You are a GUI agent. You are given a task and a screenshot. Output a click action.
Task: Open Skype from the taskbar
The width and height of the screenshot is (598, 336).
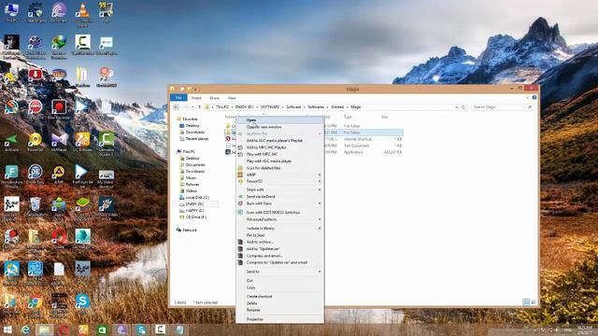(141, 329)
